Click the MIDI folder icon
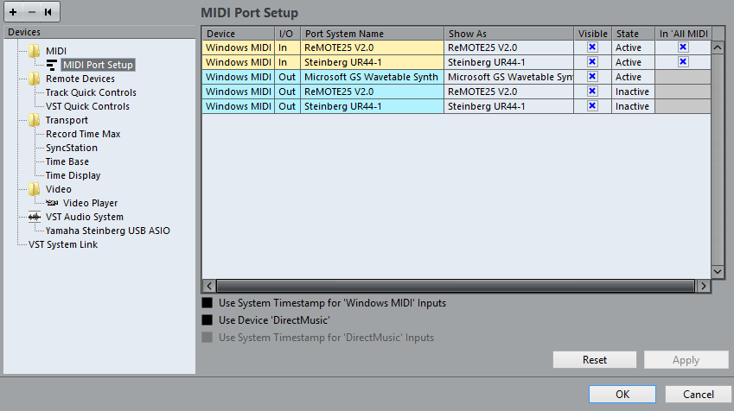The height and width of the screenshot is (411, 734). pos(35,50)
